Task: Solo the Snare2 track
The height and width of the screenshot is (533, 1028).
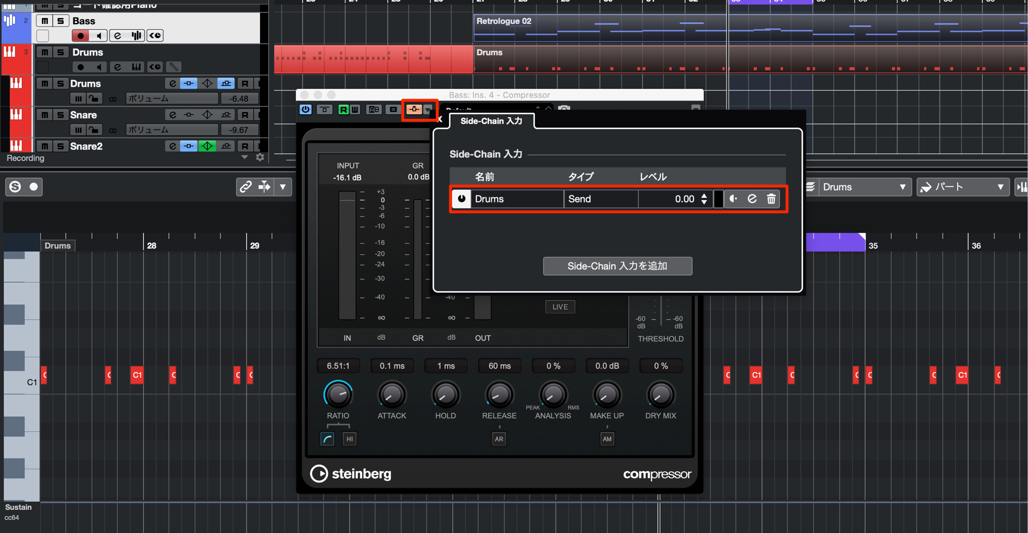Action: (x=60, y=146)
